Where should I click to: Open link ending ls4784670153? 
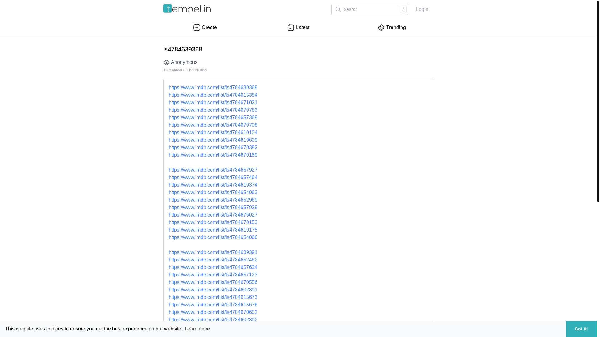pos(213,222)
